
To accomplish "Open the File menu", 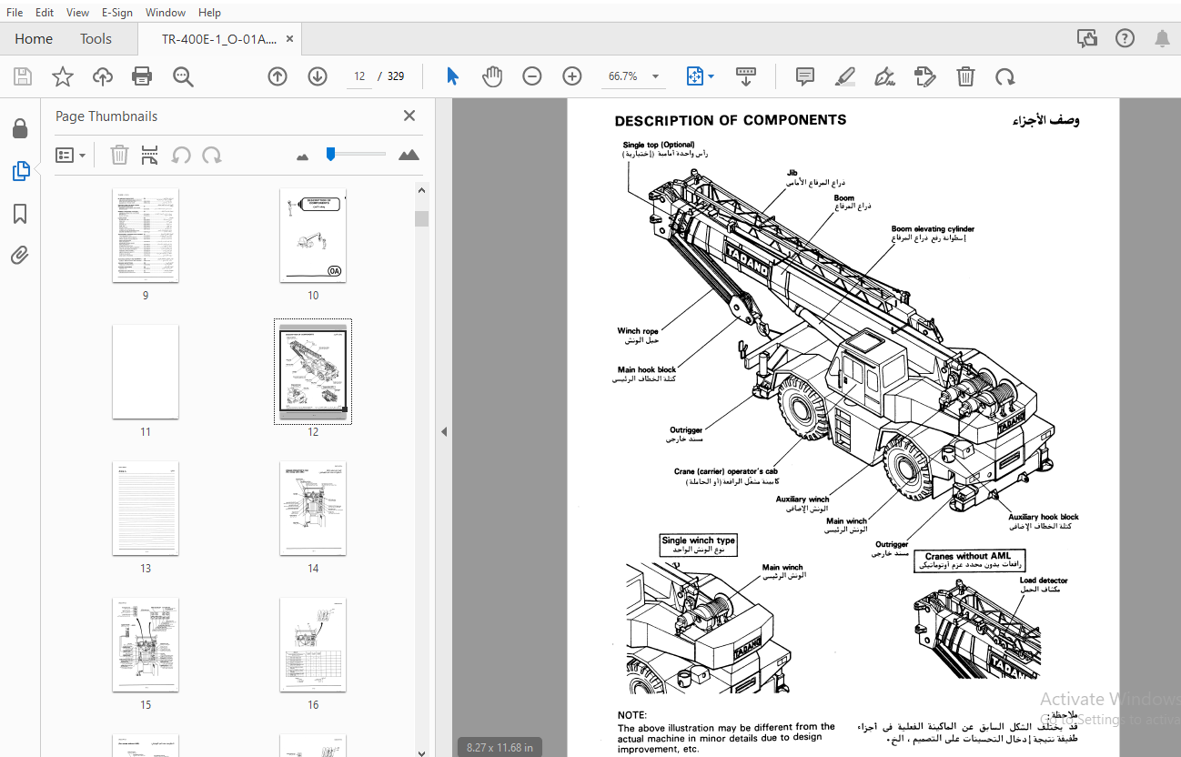I will (x=15, y=13).
